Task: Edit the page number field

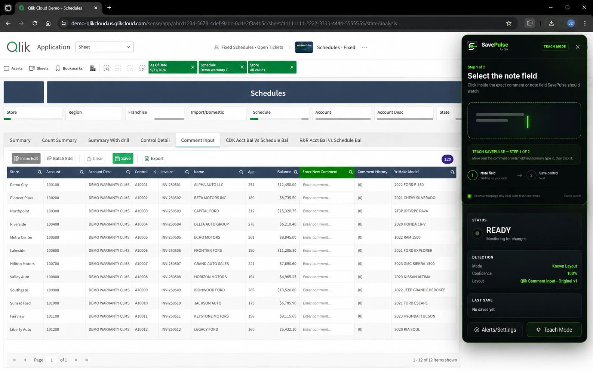Action: (x=52, y=360)
